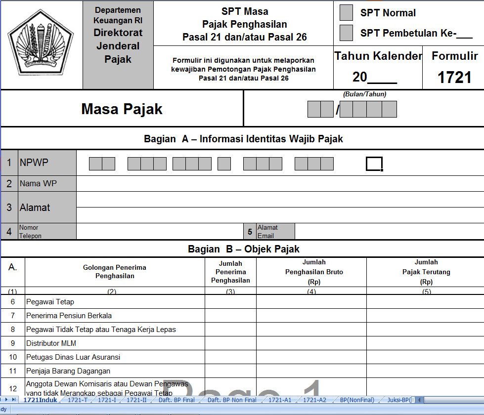
Task: Click the Tahun Kalender 20____ year field
Action: (x=375, y=77)
